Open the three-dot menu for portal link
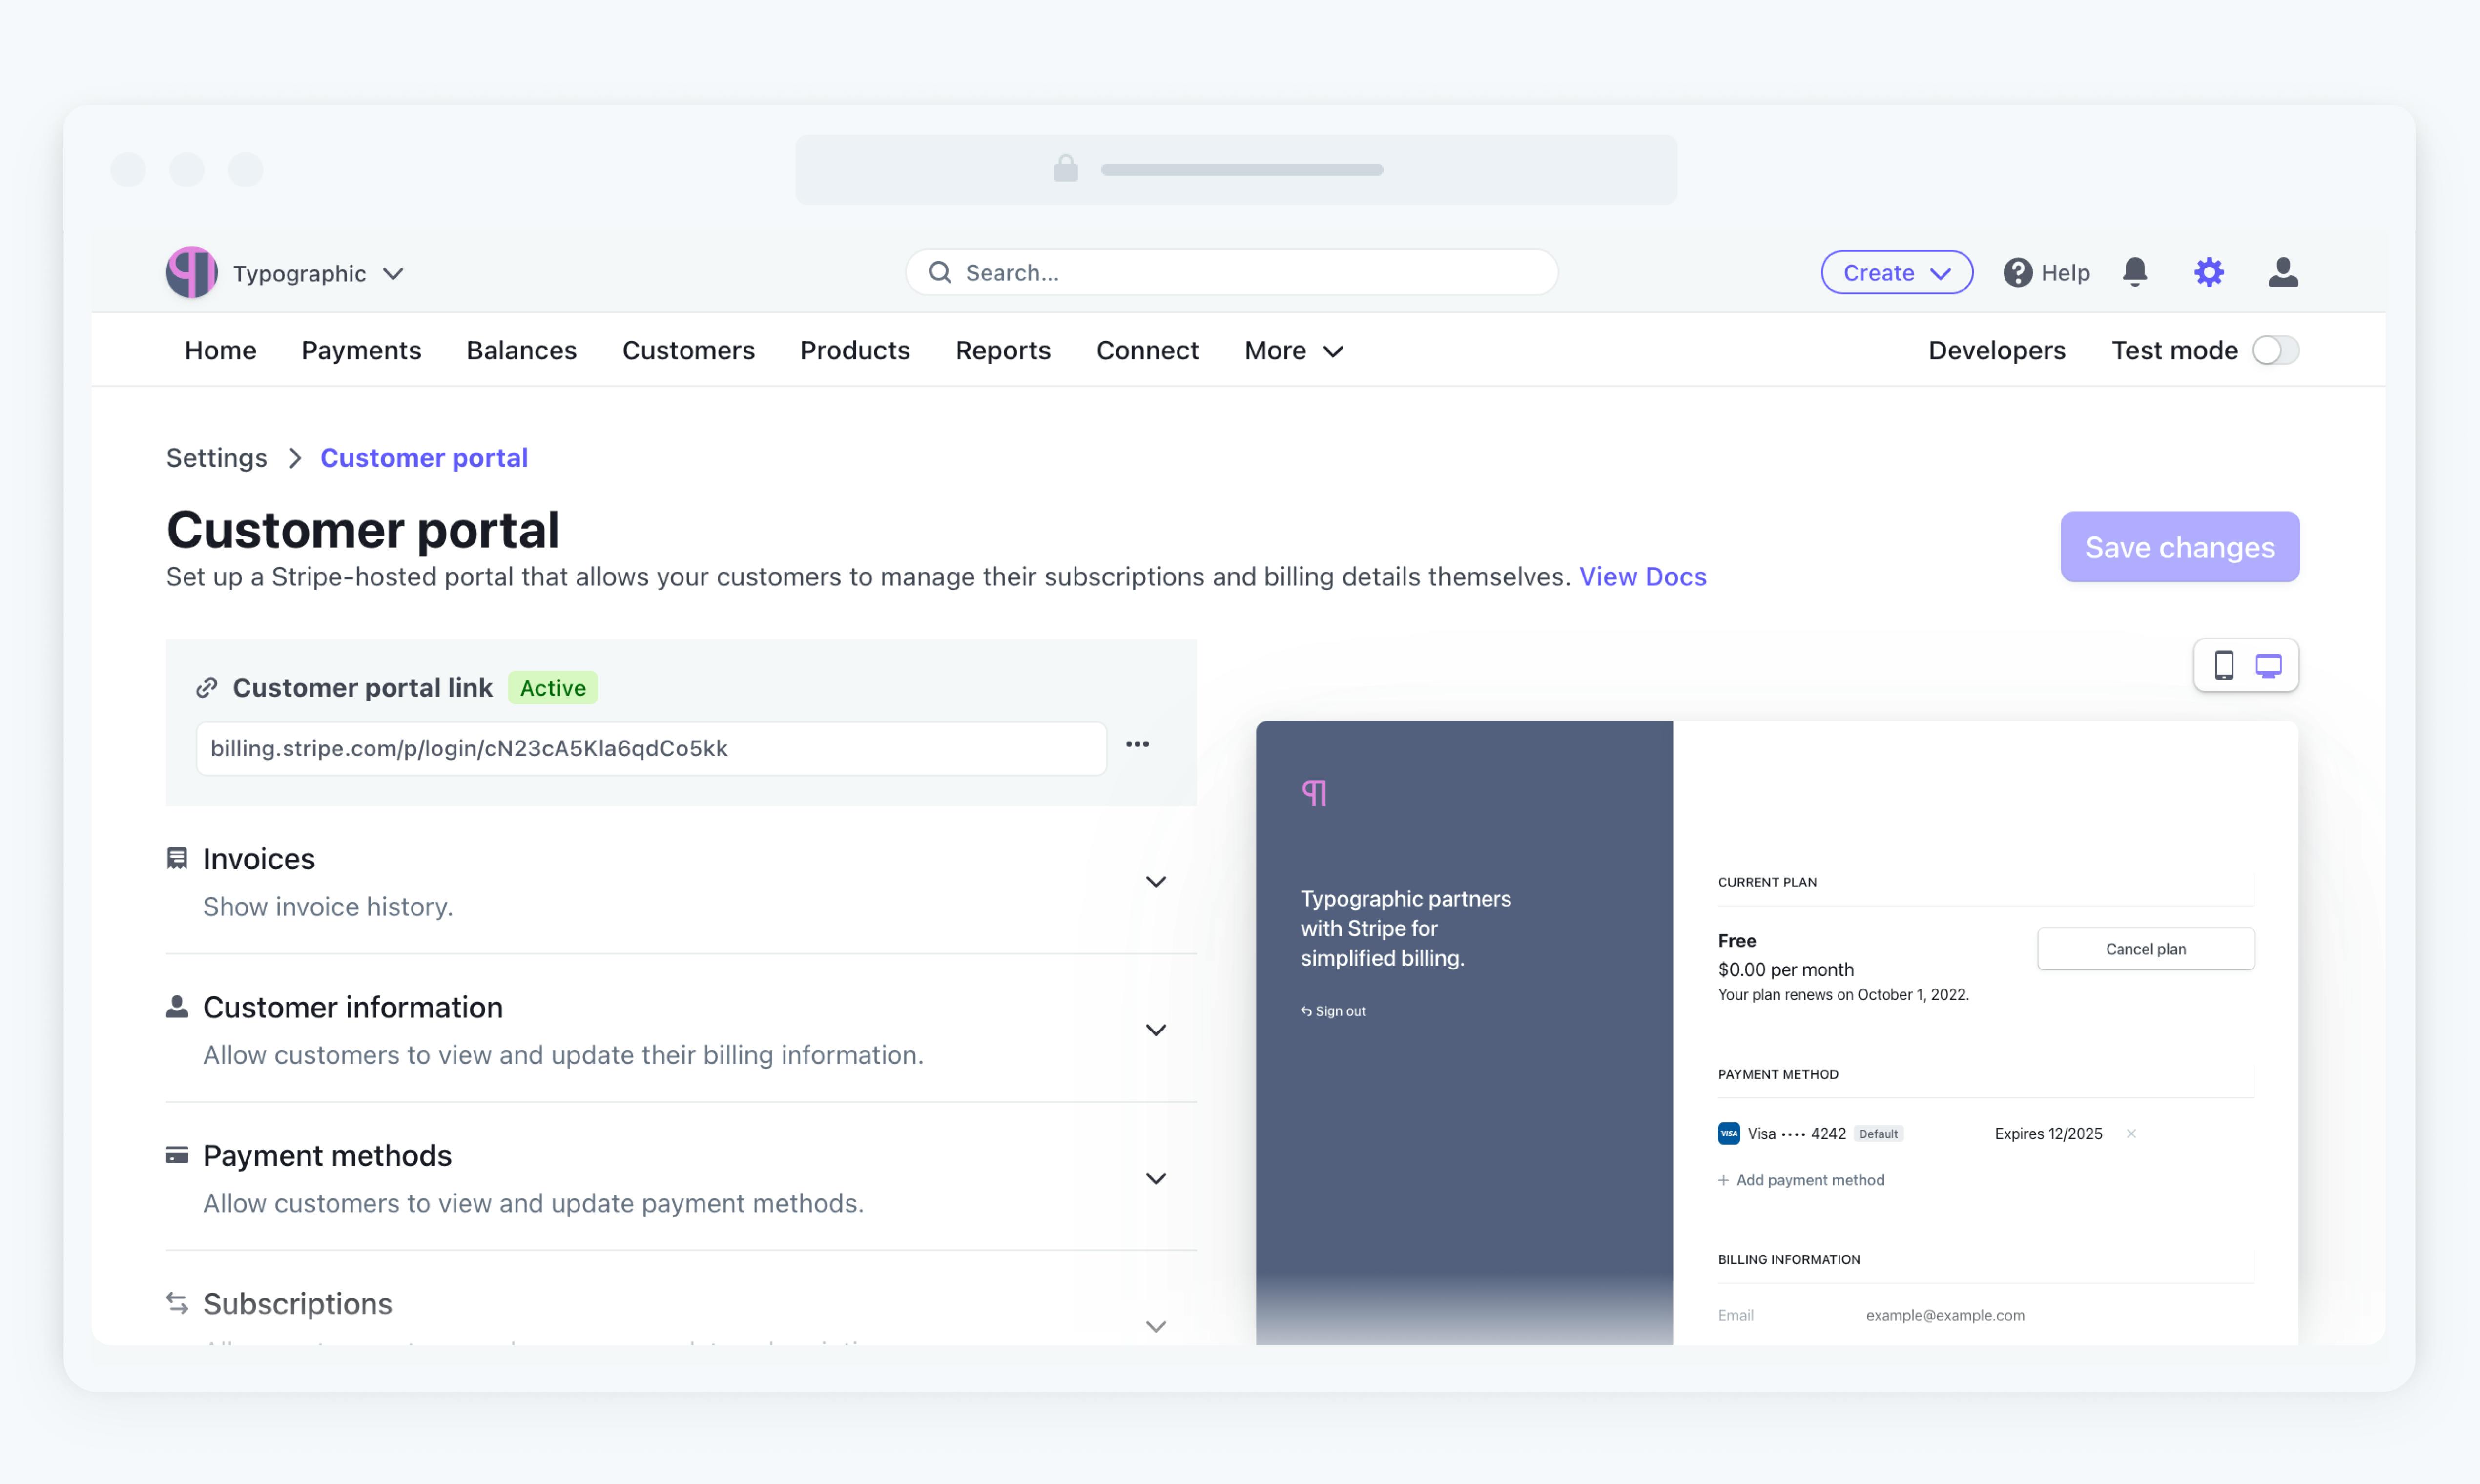This screenshot has height=1484, width=2480. [x=1137, y=744]
